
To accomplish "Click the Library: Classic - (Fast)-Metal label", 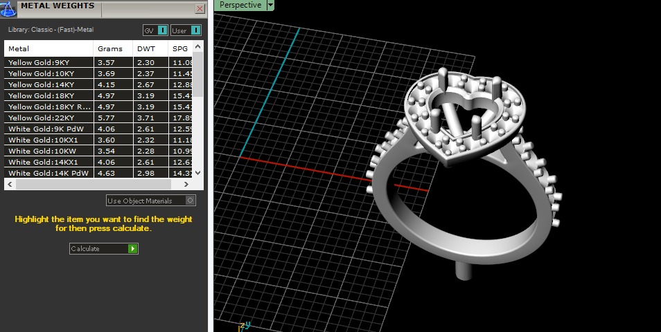I will [51, 30].
